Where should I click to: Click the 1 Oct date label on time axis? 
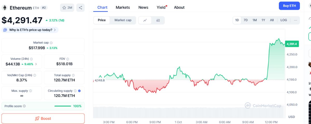(178, 122)
